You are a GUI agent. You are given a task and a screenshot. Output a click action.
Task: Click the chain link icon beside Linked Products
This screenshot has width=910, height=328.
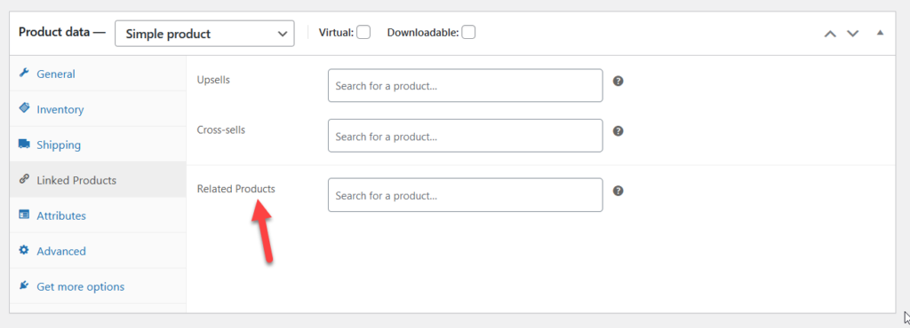[24, 179]
